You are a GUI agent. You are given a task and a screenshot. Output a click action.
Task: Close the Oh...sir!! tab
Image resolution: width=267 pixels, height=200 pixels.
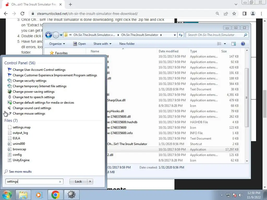60,4
